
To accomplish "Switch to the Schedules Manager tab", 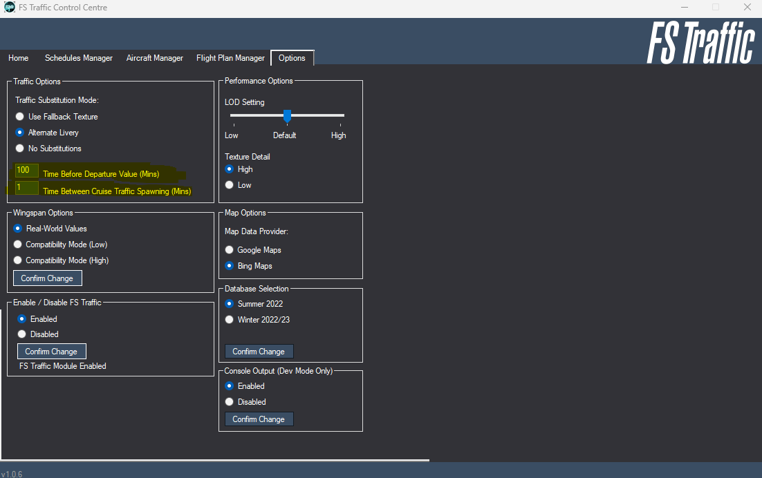I will 78,58.
